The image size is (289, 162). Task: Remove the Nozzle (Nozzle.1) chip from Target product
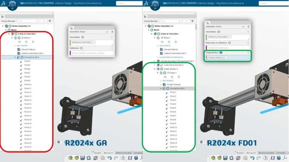226,58
